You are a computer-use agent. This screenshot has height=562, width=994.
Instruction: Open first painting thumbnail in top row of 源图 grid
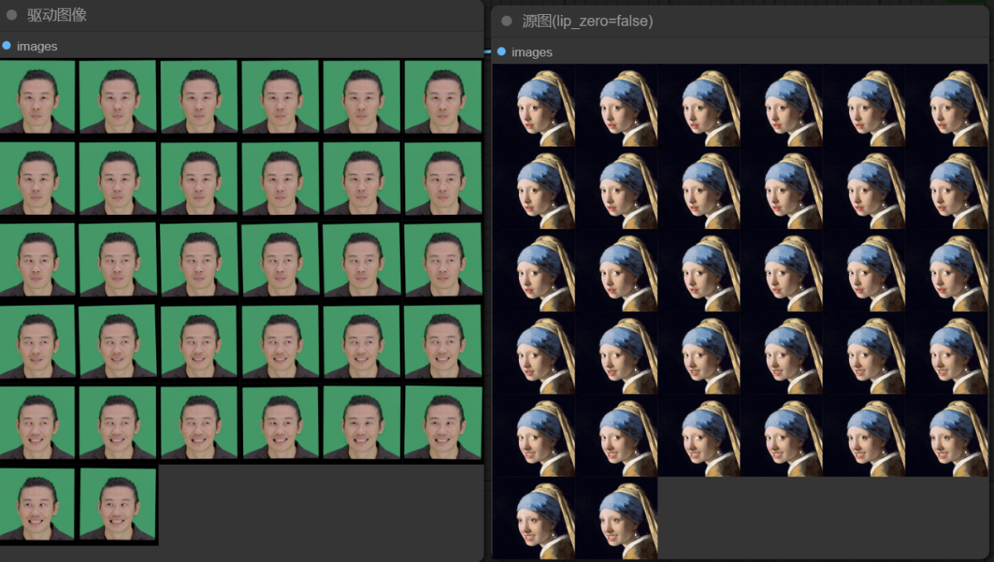coord(534,106)
